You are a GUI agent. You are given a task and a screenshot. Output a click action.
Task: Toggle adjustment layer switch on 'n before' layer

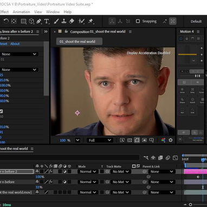click(64, 182)
